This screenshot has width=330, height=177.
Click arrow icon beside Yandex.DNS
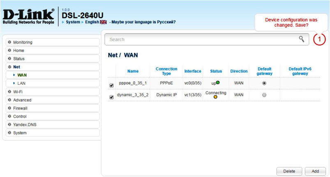click(x=9, y=125)
